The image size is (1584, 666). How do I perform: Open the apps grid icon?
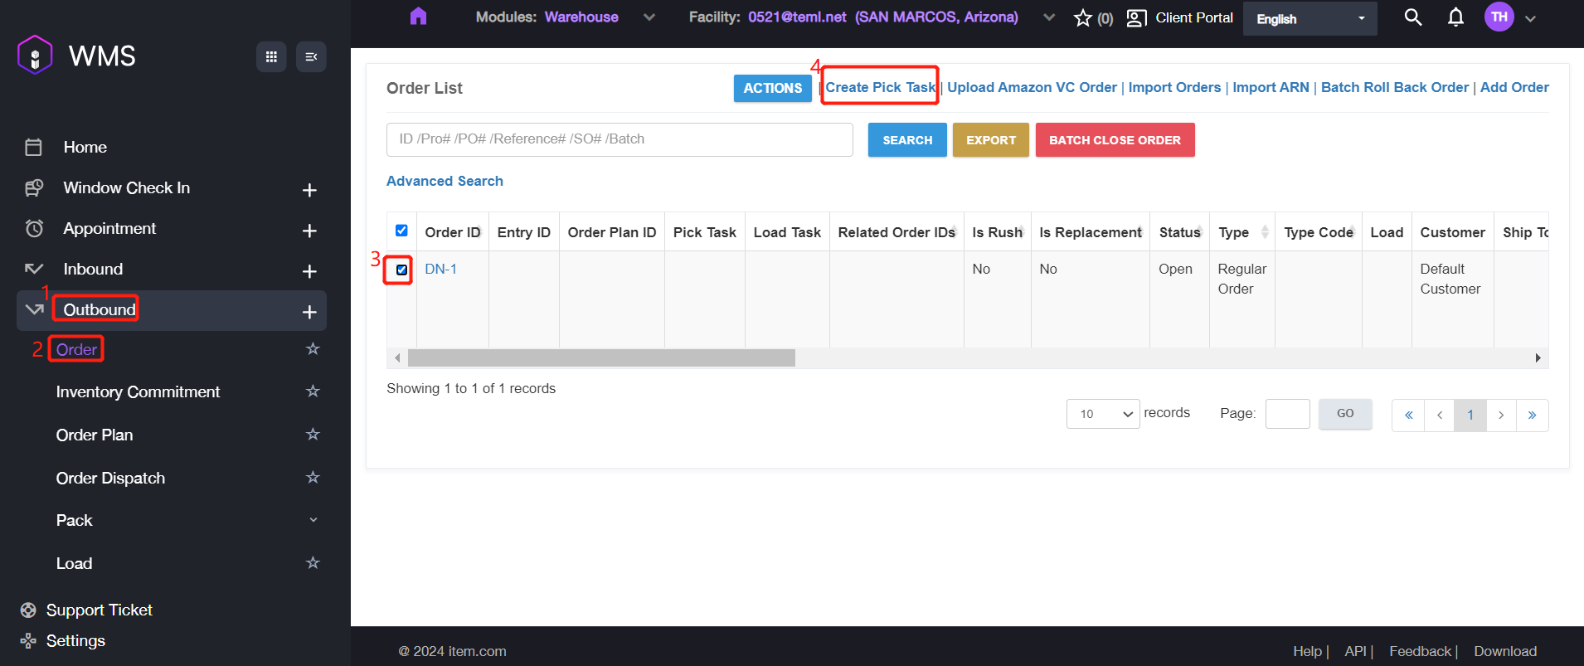pyautogui.click(x=271, y=56)
